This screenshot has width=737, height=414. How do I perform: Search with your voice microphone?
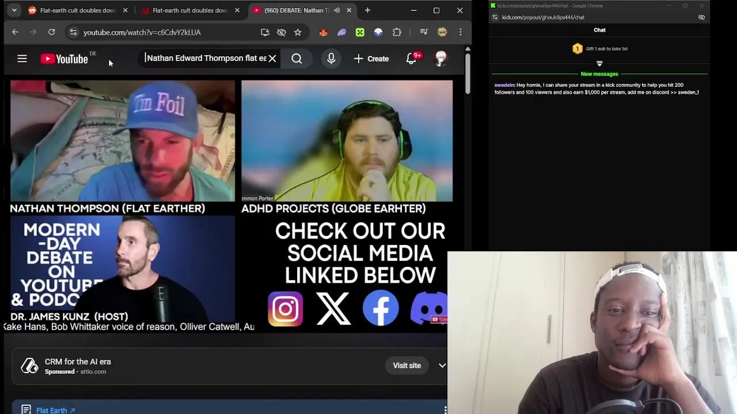[x=331, y=59]
